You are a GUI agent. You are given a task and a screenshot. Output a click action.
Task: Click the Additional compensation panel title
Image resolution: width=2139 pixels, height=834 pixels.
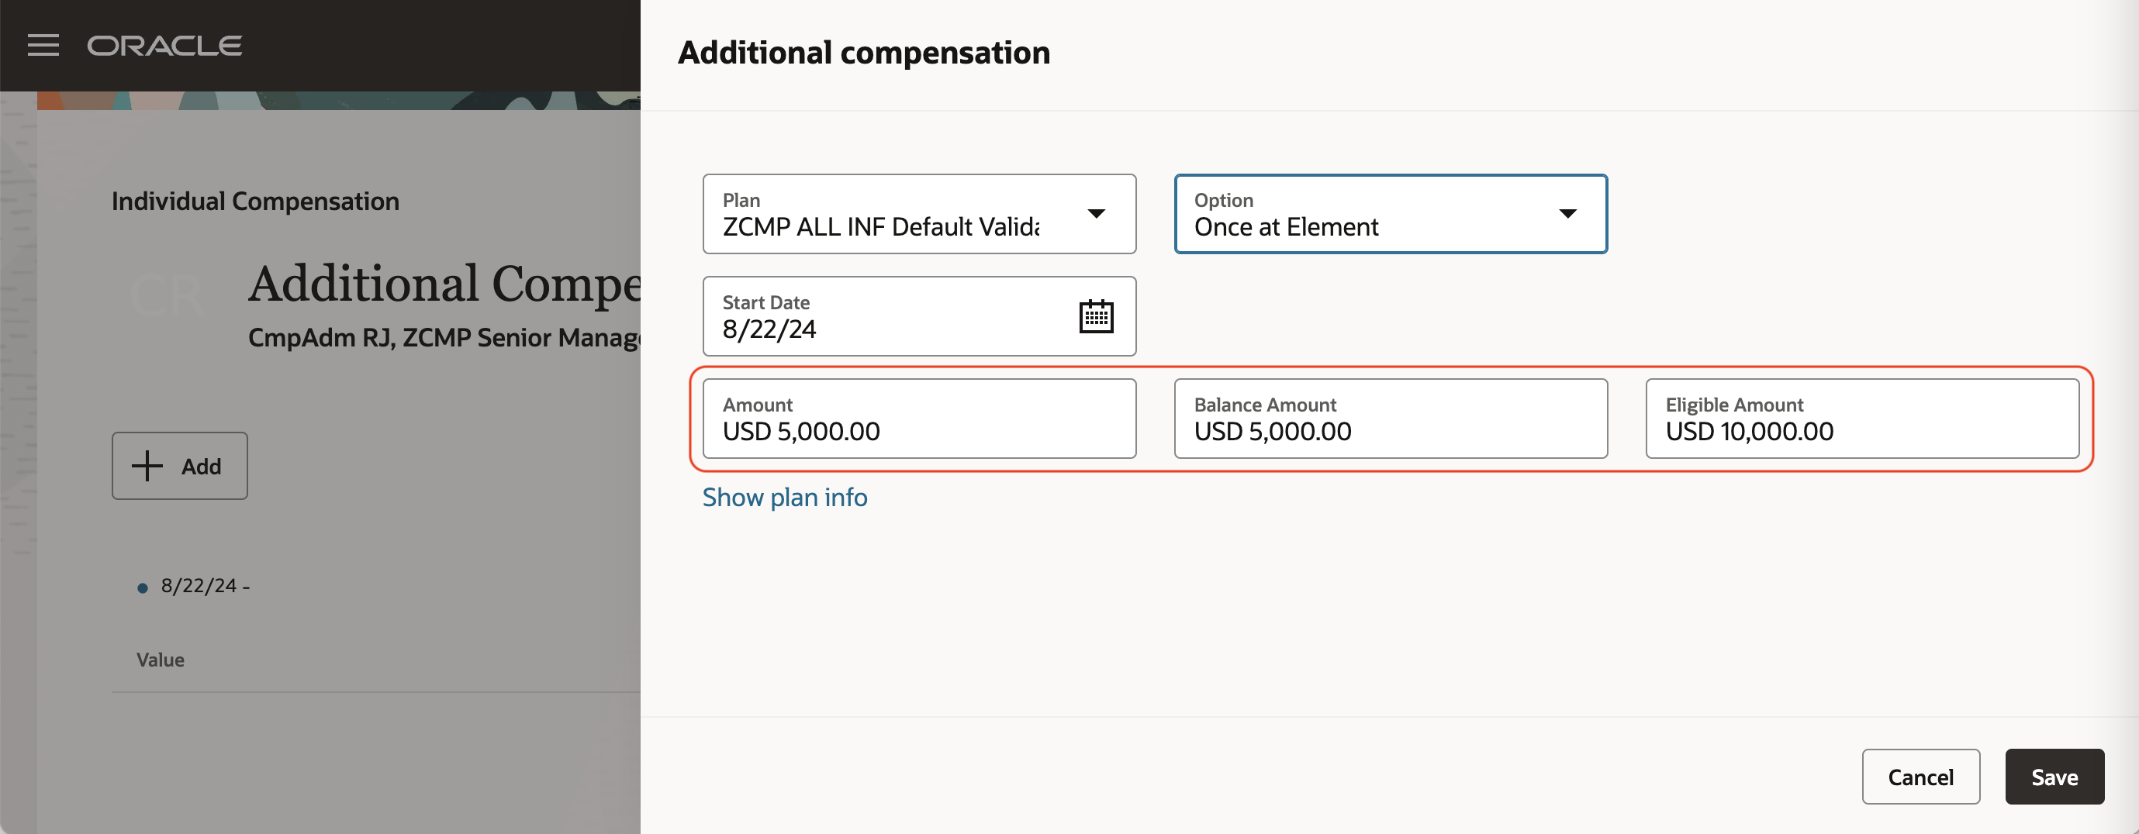[863, 53]
